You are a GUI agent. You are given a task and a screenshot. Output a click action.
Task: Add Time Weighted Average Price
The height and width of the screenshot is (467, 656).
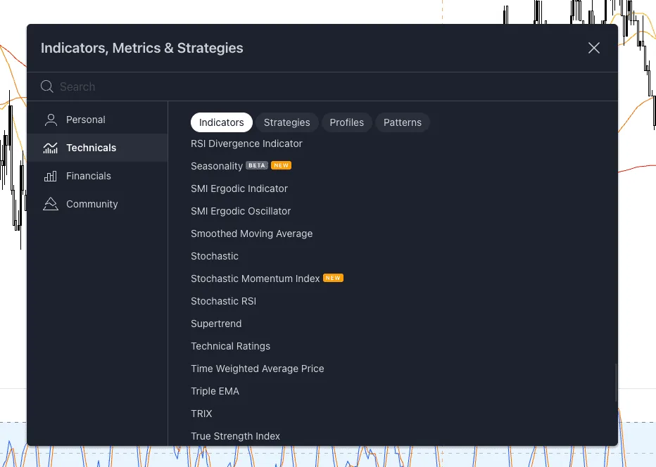(258, 369)
